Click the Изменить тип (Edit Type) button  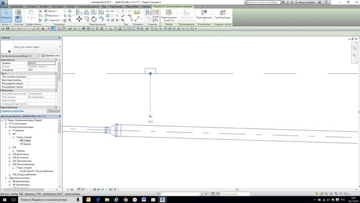pos(51,56)
